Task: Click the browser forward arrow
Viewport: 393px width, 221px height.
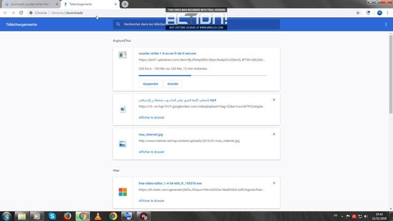Action: tap(13, 13)
